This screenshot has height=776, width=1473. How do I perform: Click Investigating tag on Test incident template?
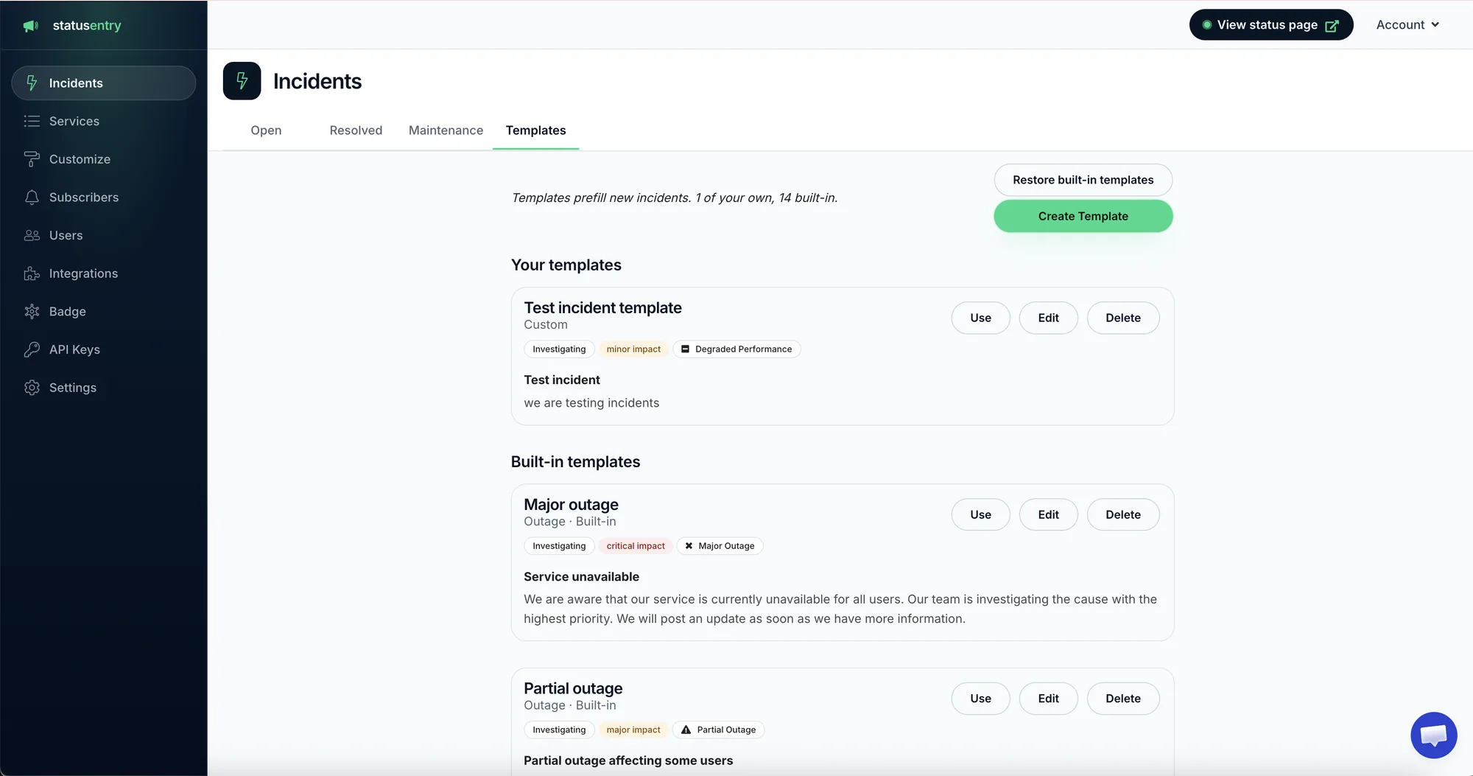pyautogui.click(x=559, y=349)
